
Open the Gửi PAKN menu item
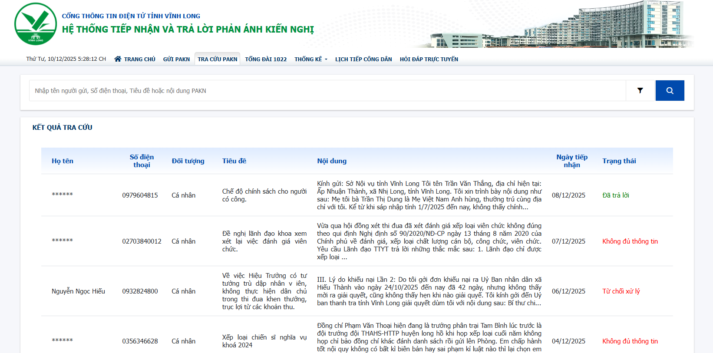[x=176, y=59]
